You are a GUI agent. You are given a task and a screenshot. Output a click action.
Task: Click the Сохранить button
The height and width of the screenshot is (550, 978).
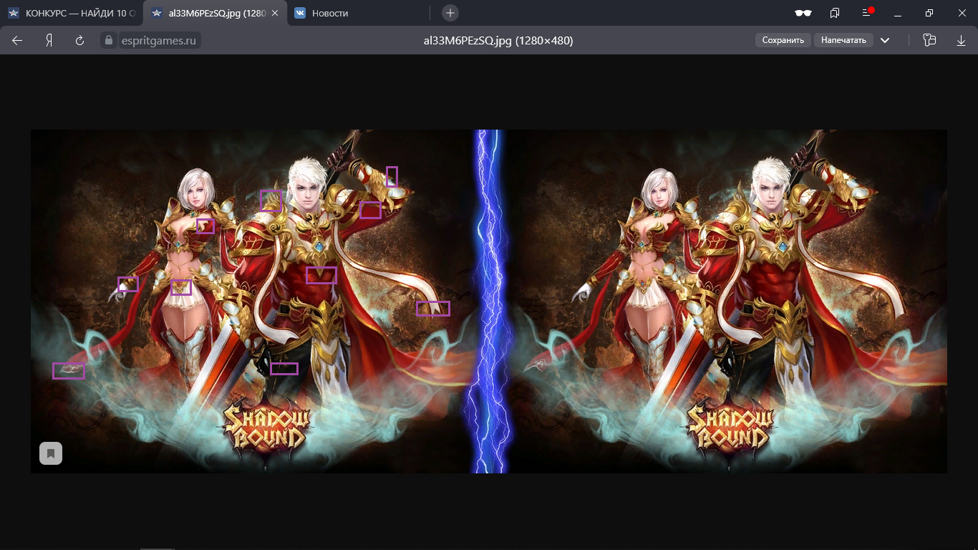[x=783, y=40]
